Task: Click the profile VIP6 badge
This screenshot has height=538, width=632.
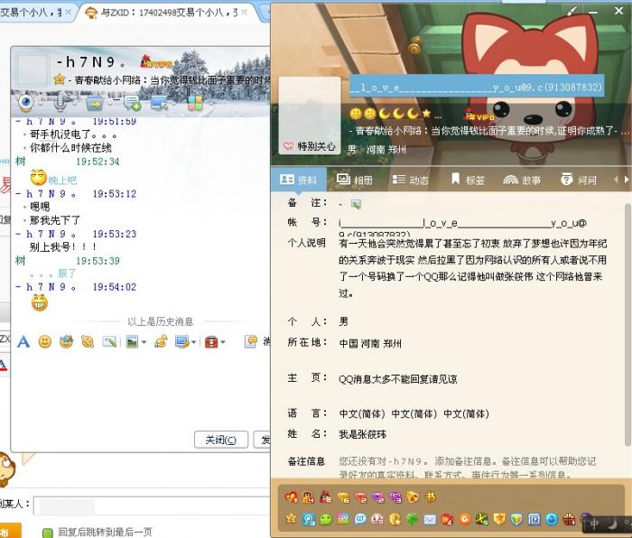Action: click(479, 116)
